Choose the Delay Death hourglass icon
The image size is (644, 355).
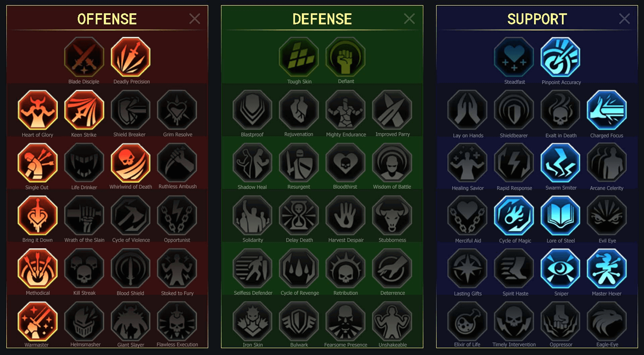(x=299, y=215)
